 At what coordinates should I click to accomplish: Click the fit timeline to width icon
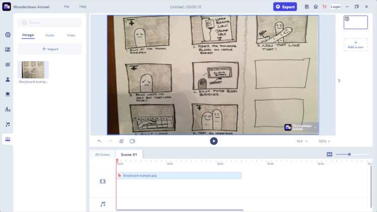[329, 154]
